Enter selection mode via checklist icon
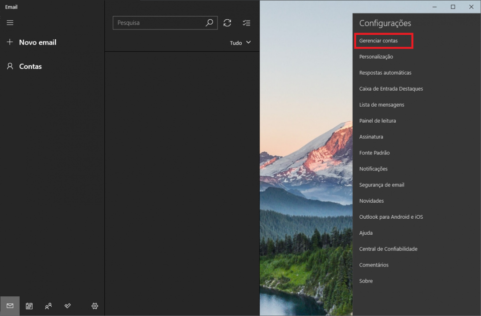Image resolution: width=481 pixels, height=316 pixels. coord(246,23)
